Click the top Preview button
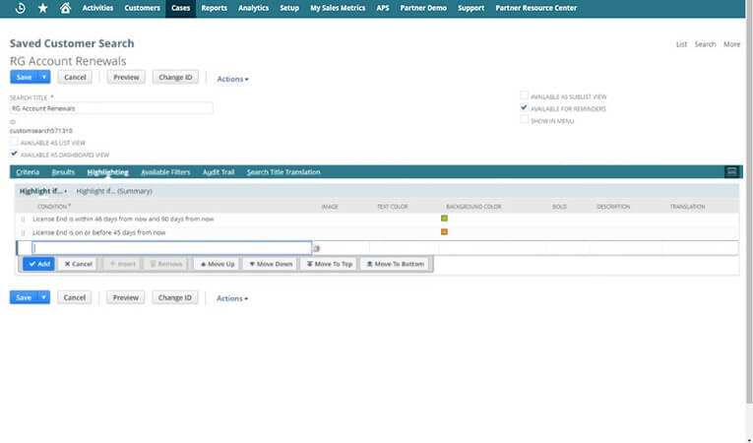The width and height of the screenshot is (753, 443). click(126, 77)
